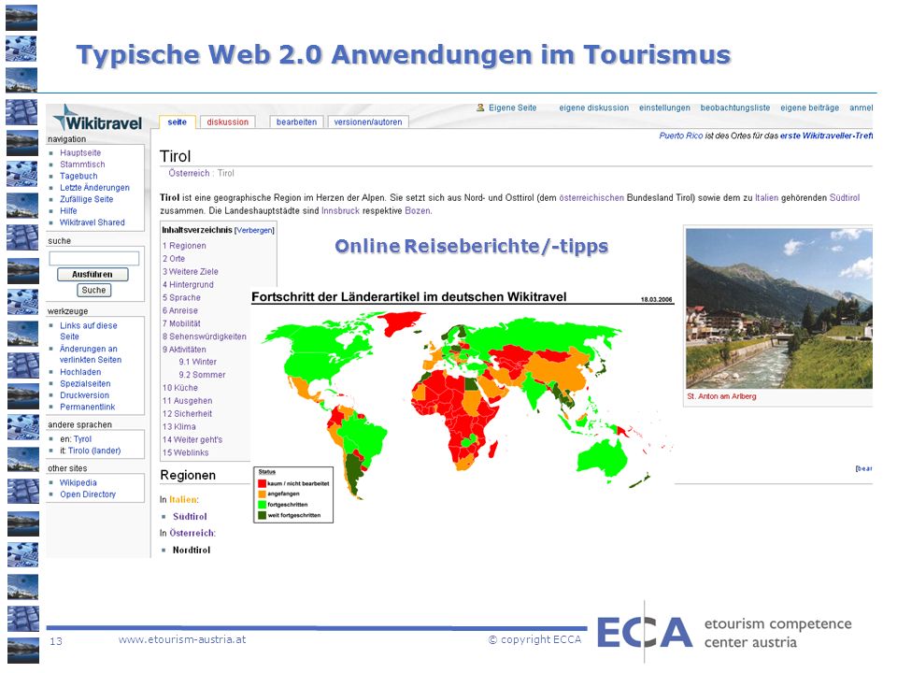897x673 pixels.
Task: Open the 'beobachtungsliste' link
Action: (735, 107)
